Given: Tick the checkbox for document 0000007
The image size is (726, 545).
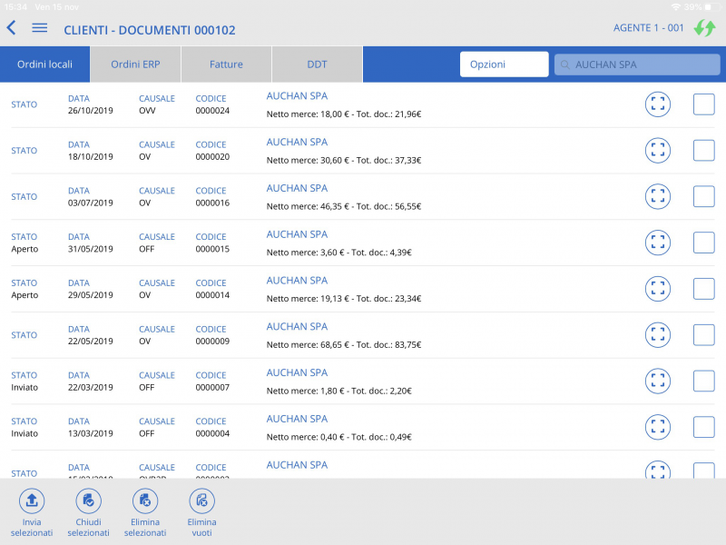Looking at the screenshot, I should tap(703, 381).
